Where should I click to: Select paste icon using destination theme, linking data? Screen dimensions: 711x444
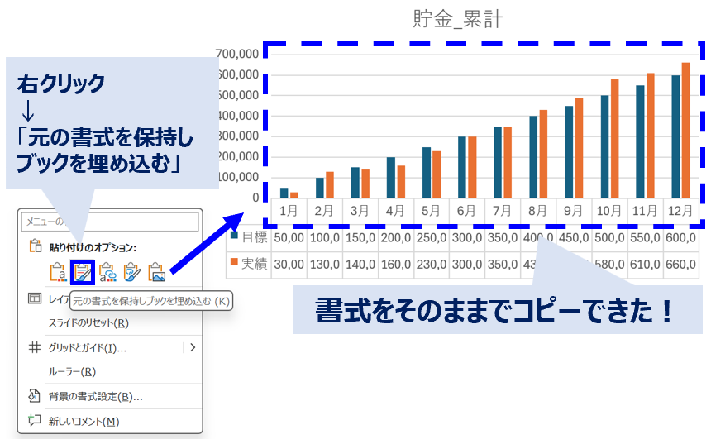point(107,272)
